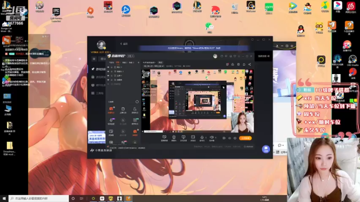360x202 pixels.
Task: Add a new scene with the plus button
Action: pos(139,62)
